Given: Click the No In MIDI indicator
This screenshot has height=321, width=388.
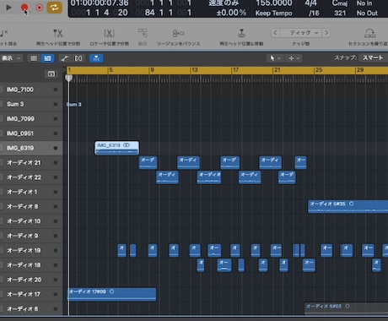Looking at the screenshot, I should point(364,3).
